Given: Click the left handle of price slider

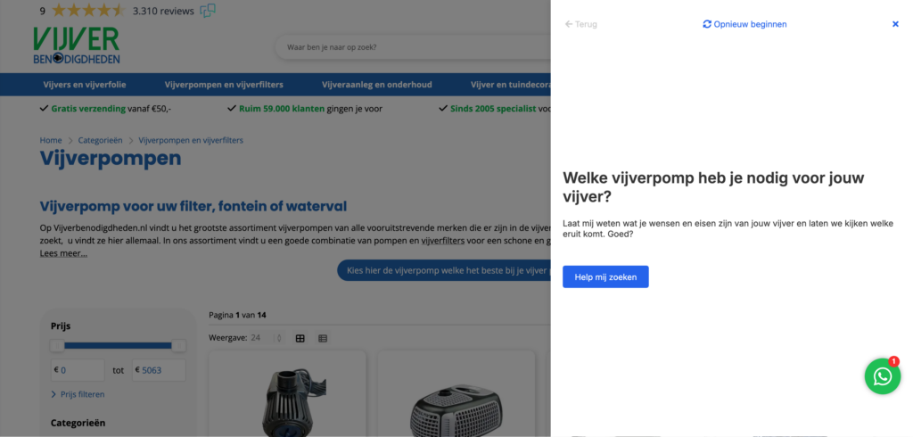Looking at the screenshot, I should pyautogui.click(x=57, y=345).
